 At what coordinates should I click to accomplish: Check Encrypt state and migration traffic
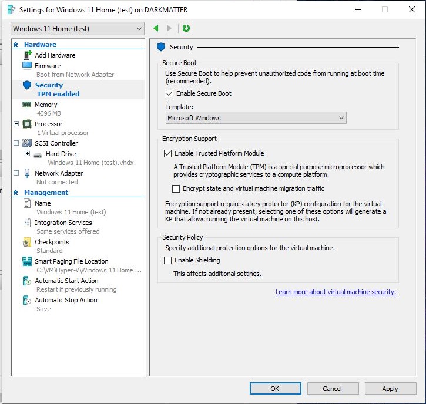(x=176, y=188)
